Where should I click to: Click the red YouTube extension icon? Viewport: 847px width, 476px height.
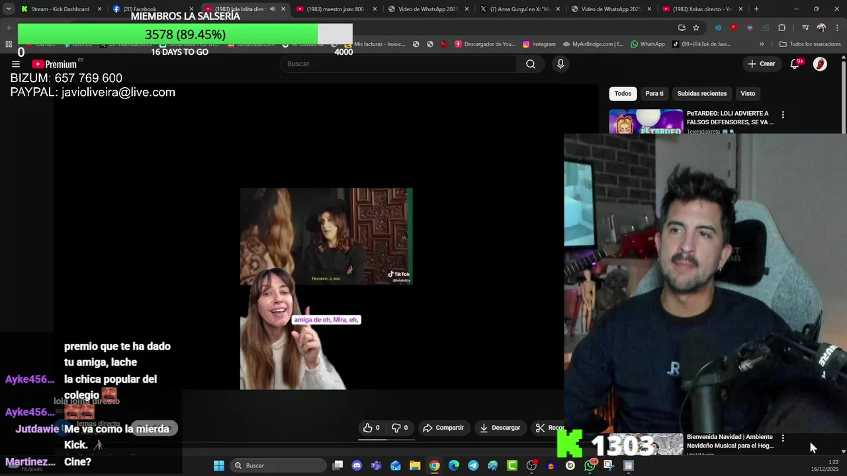(734, 28)
